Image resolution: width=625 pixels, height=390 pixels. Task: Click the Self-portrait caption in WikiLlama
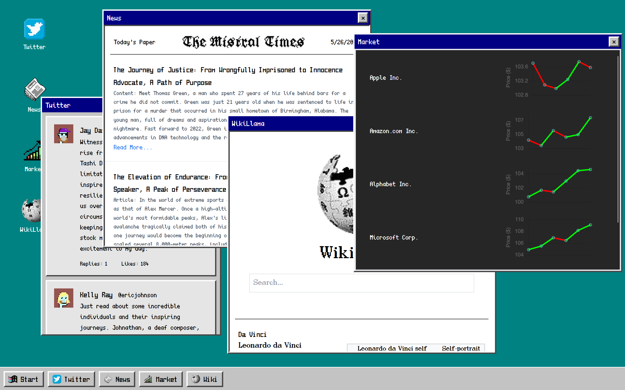[461, 348]
